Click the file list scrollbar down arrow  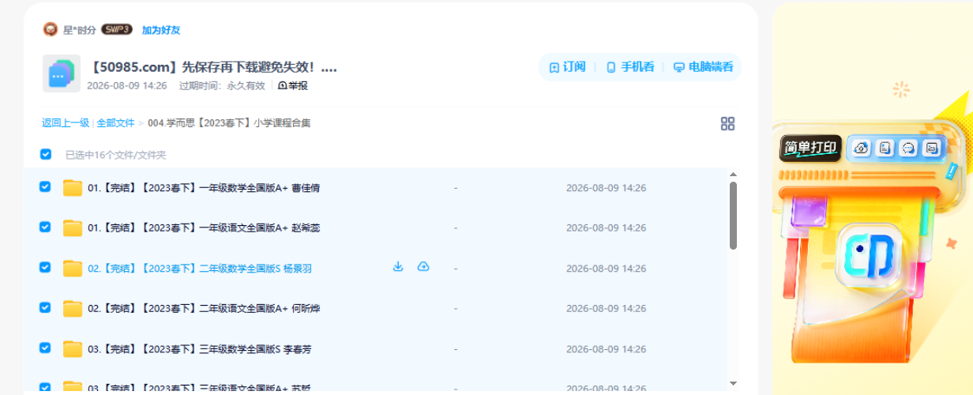[733, 383]
